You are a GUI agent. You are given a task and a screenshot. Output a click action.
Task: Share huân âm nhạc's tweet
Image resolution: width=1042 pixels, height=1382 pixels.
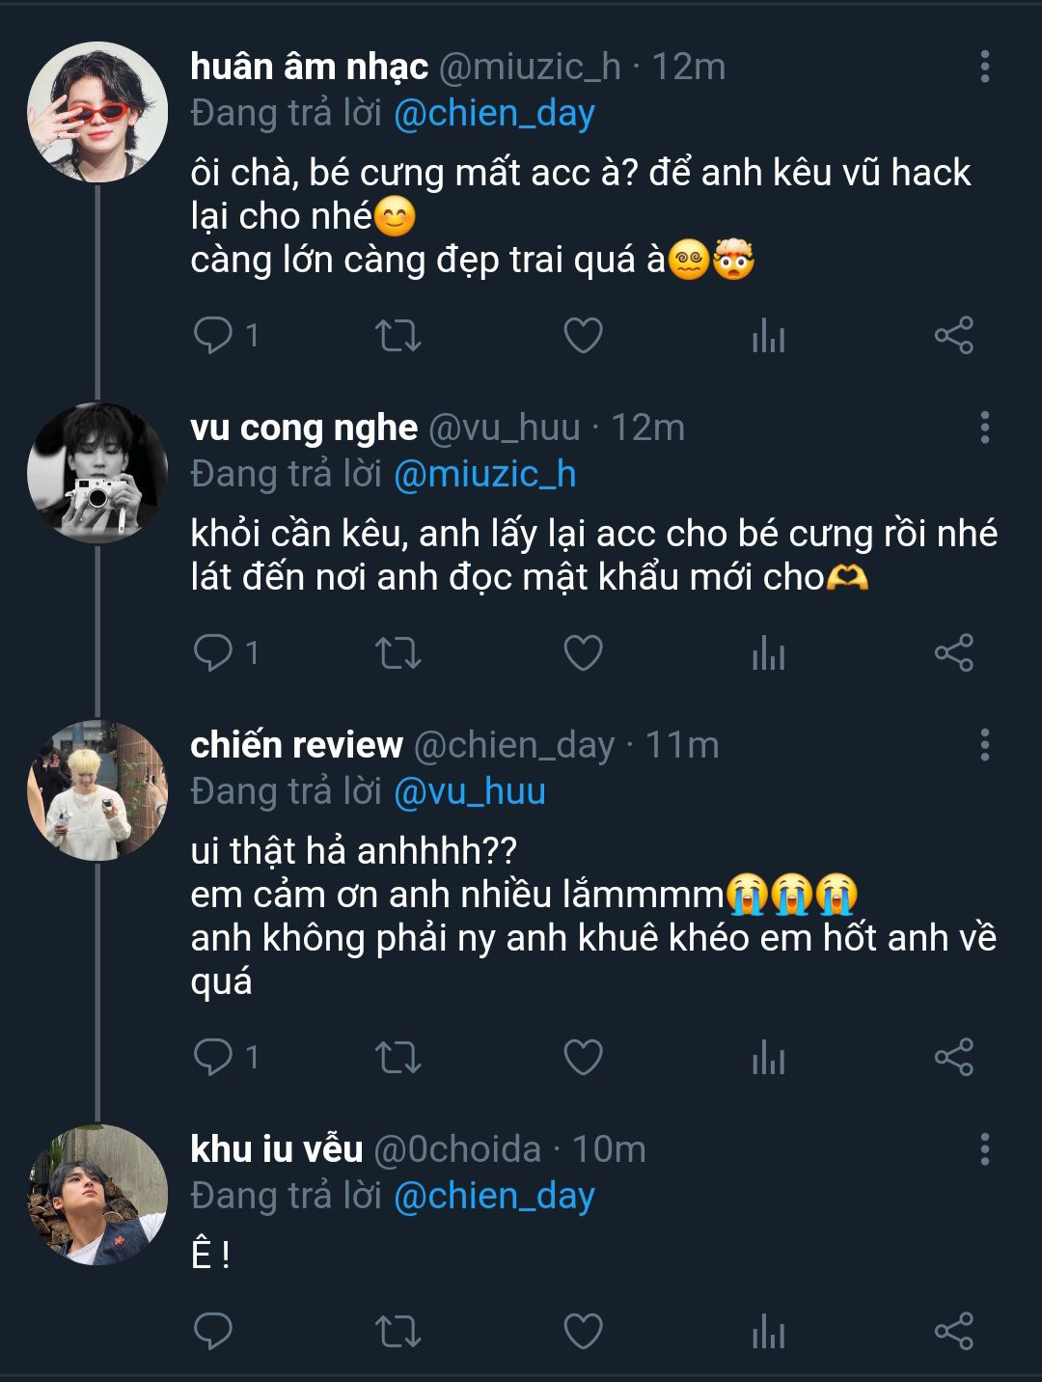[953, 335]
